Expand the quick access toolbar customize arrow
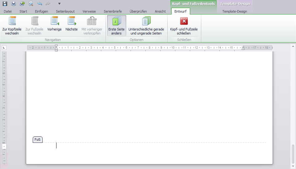Screen dimensions: 296x169 pyautogui.click(x=59, y=4)
